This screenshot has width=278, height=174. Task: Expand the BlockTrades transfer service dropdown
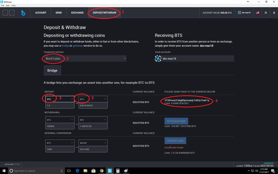coord(85,58)
